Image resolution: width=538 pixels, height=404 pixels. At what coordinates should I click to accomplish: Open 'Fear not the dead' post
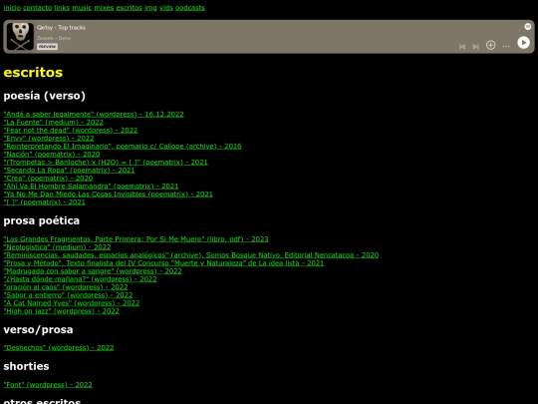71,131
